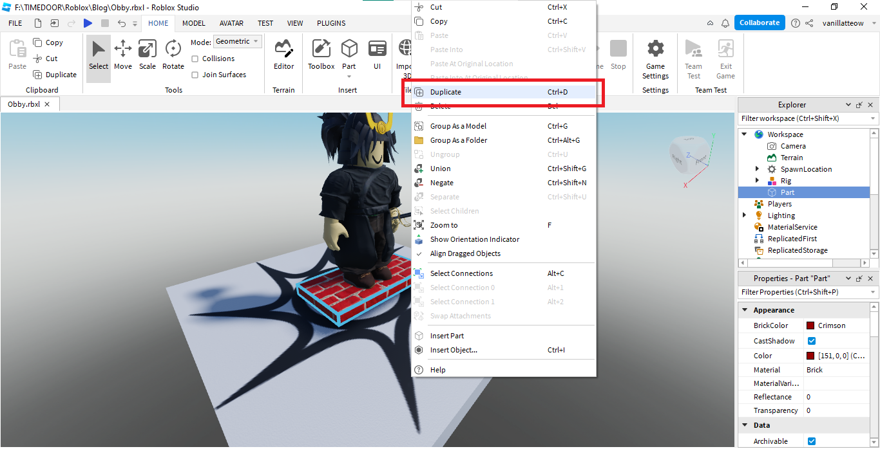880x467 pixels.
Task: Toggle the Join Surfaces checkbox
Action: [x=195, y=75]
